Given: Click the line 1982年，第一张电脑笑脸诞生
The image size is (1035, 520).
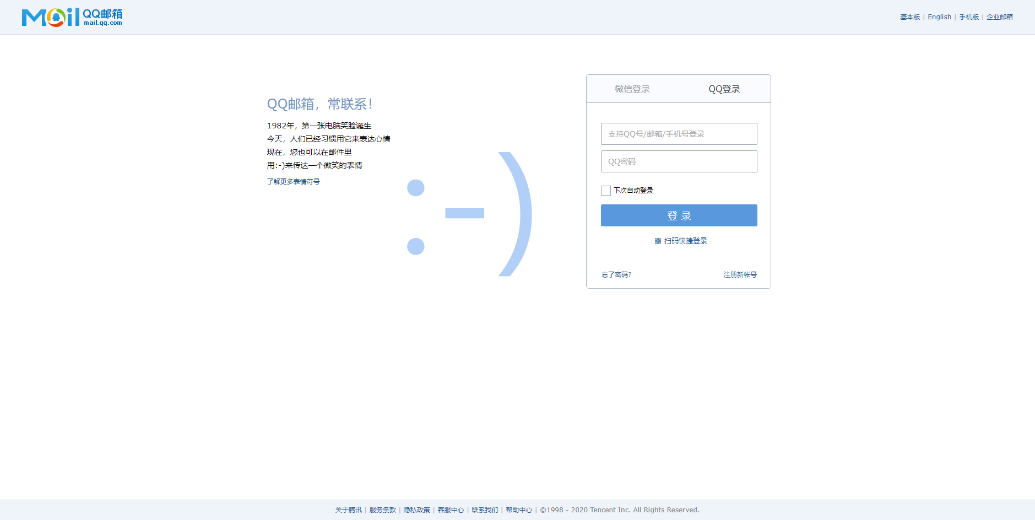Looking at the screenshot, I should click(319, 126).
